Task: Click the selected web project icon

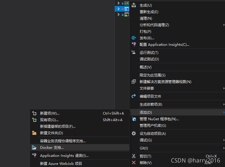Action: point(127,9)
